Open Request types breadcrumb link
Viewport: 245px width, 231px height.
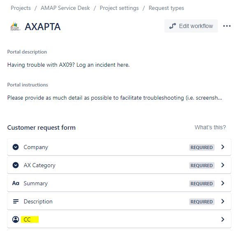point(166,8)
